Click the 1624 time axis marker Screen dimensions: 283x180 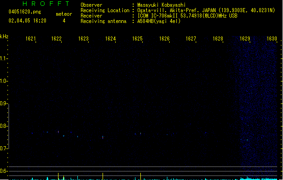[111, 39]
